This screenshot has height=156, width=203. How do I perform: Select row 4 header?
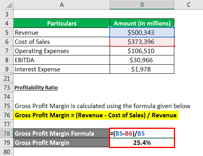[7, 23]
